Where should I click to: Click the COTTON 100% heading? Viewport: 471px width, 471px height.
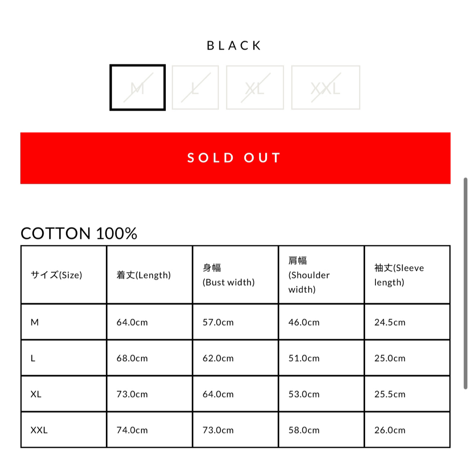click(x=78, y=233)
